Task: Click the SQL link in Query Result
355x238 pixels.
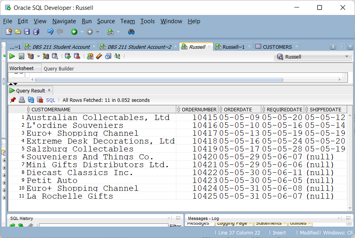Action: 51,100
